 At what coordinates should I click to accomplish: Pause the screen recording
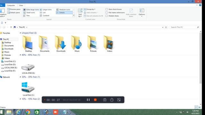(x=88, y=100)
